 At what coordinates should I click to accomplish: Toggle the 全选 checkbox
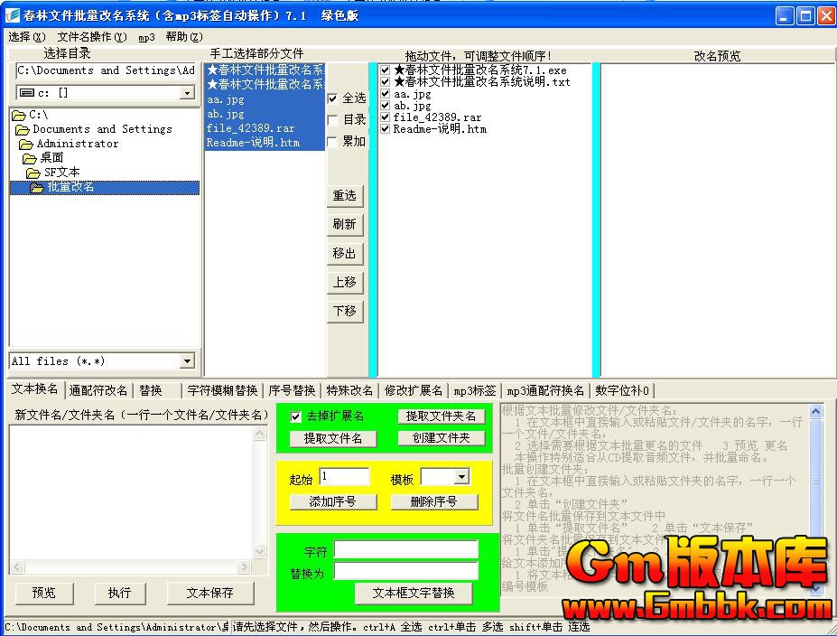point(332,98)
